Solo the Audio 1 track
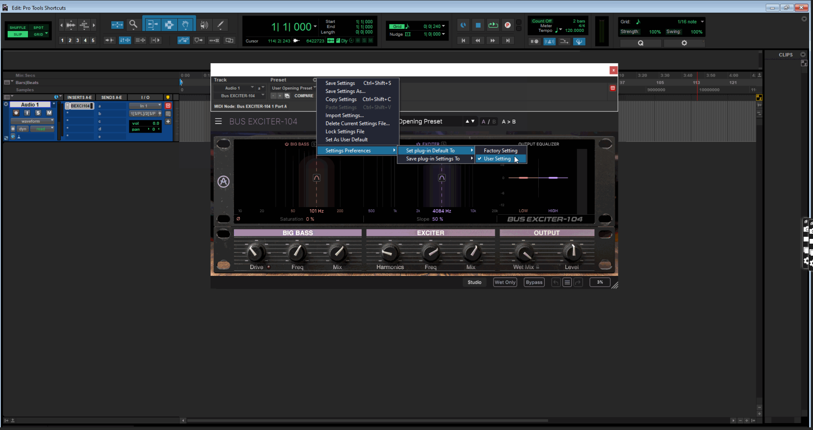The height and width of the screenshot is (430, 813). pyautogui.click(x=38, y=113)
